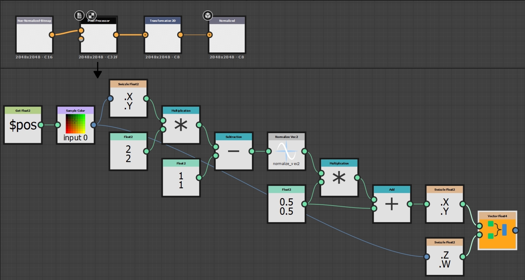This screenshot has height=280, width=525.
Task: Click the checker badge icon above Pixel Processor
Action: [x=91, y=15]
